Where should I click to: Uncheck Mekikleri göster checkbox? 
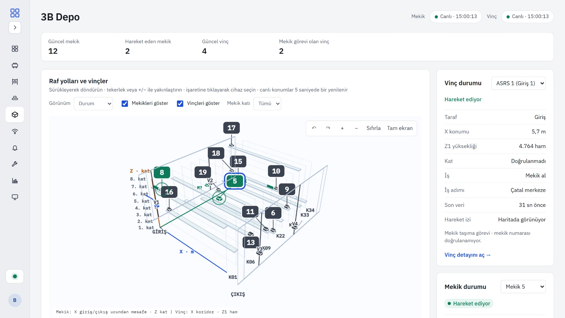click(x=125, y=103)
